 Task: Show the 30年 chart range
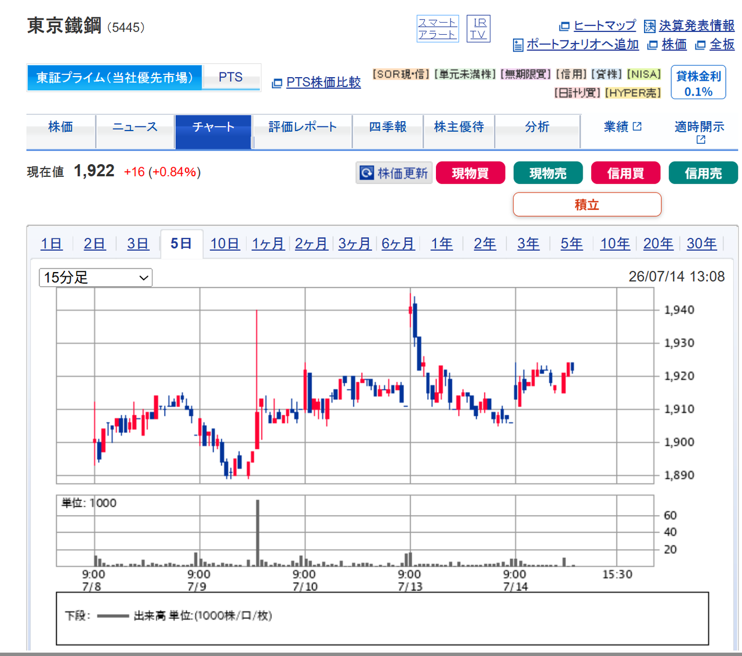point(702,244)
